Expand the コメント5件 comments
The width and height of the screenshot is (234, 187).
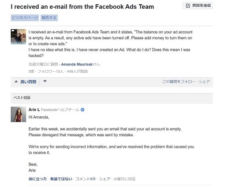point(86,179)
